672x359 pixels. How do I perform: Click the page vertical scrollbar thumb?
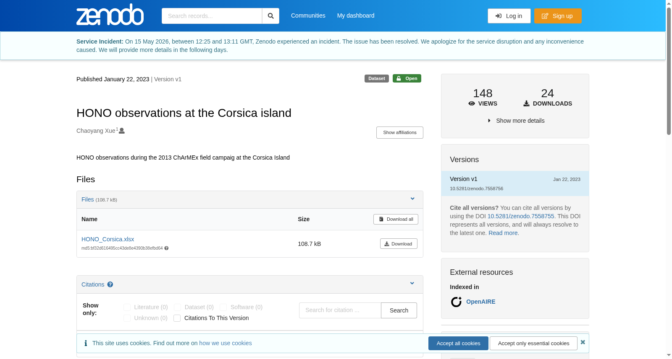click(669, 70)
